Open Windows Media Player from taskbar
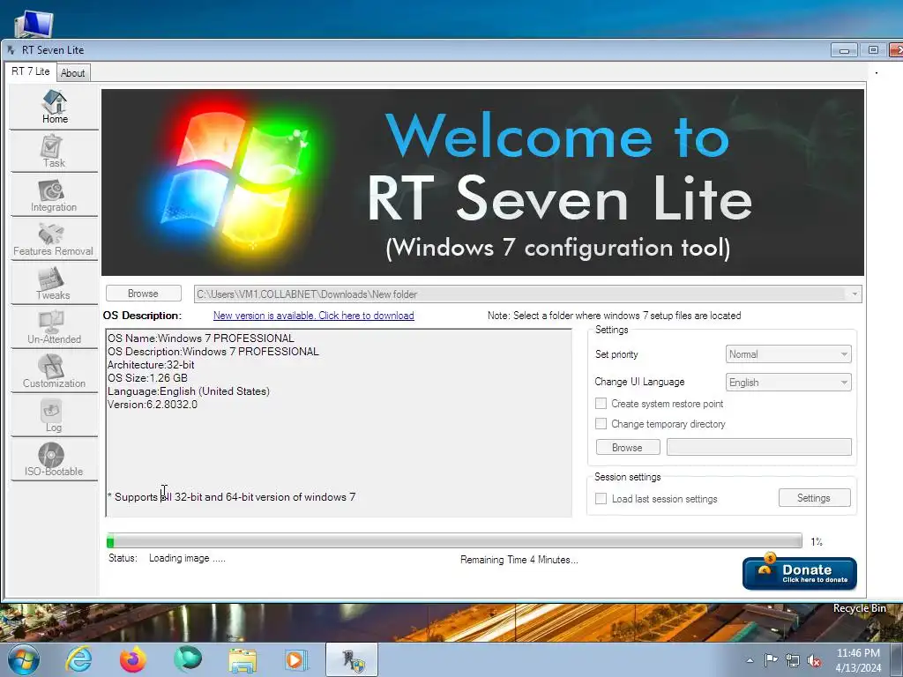903x677 pixels. (x=296, y=660)
